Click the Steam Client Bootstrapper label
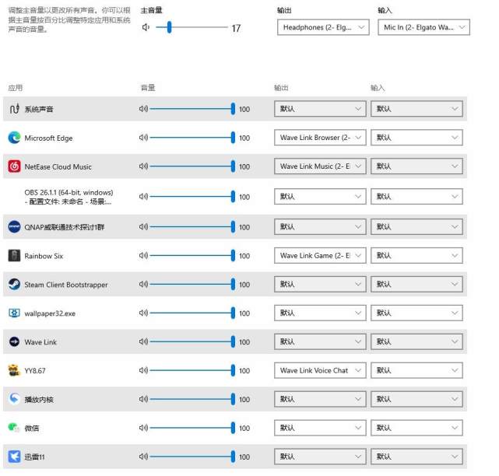This screenshot has width=499, height=476. tap(66, 285)
